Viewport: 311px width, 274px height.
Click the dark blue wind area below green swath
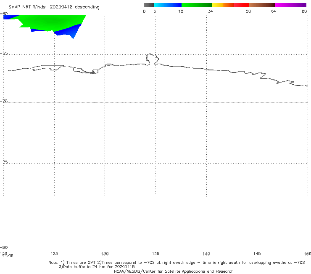[67, 32]
